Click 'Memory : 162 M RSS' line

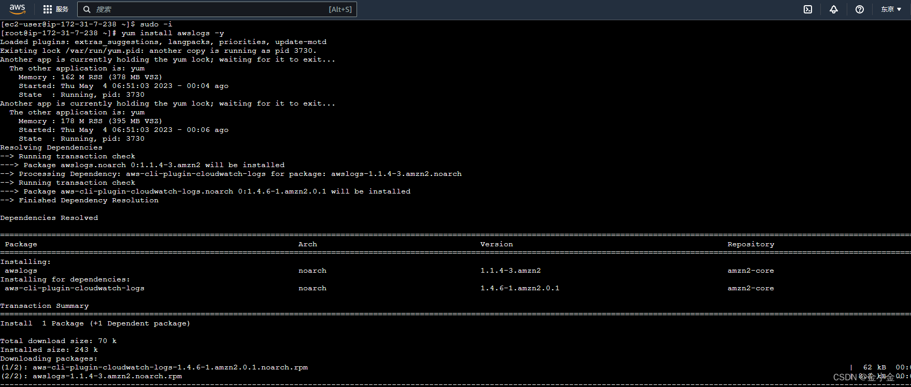(90, 77)
